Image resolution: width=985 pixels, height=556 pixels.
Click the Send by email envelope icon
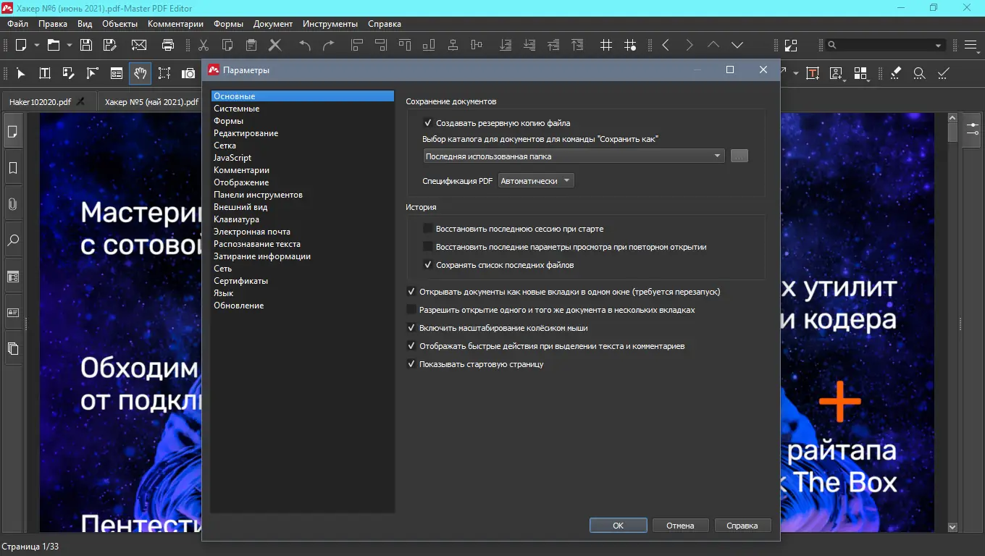[x=138, y=45]
